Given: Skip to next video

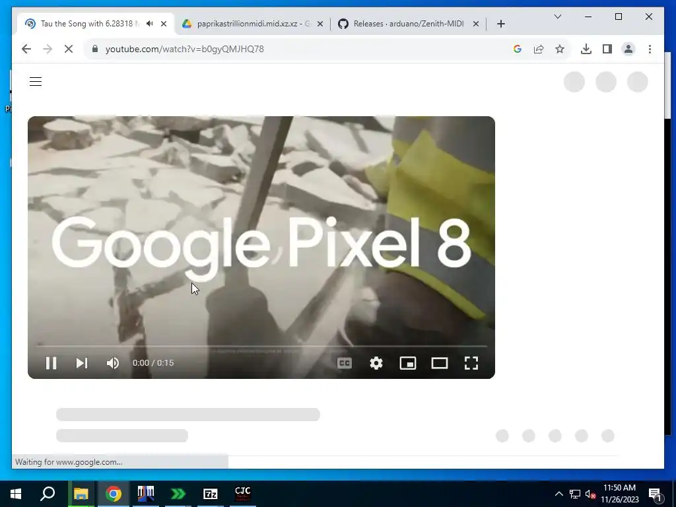Looking at the screenshot, I should click(81, 363).
